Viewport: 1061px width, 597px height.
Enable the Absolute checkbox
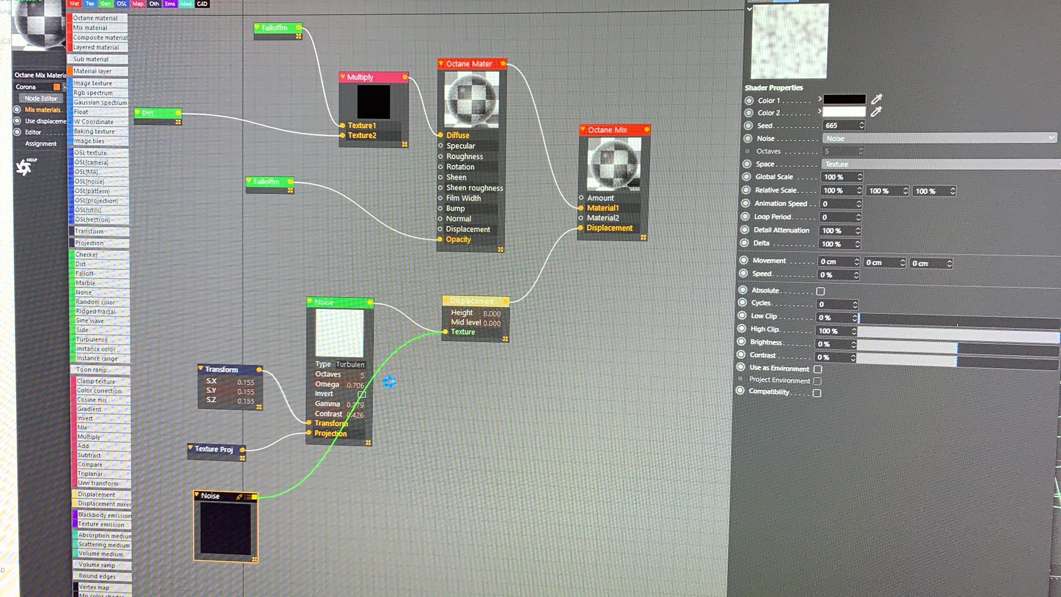point(821,291)
